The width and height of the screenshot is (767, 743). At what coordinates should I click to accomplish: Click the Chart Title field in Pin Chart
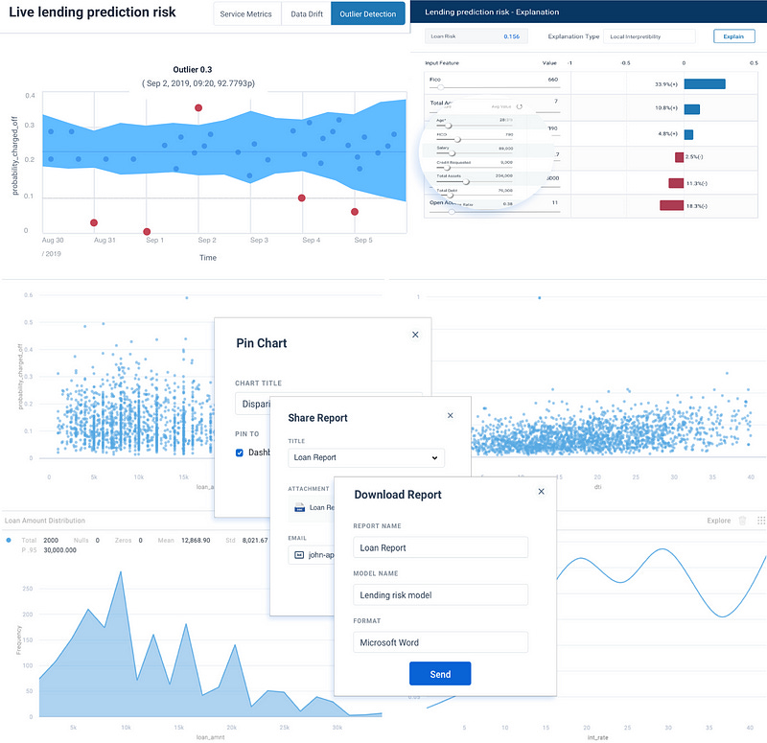[x=329, y=404]
